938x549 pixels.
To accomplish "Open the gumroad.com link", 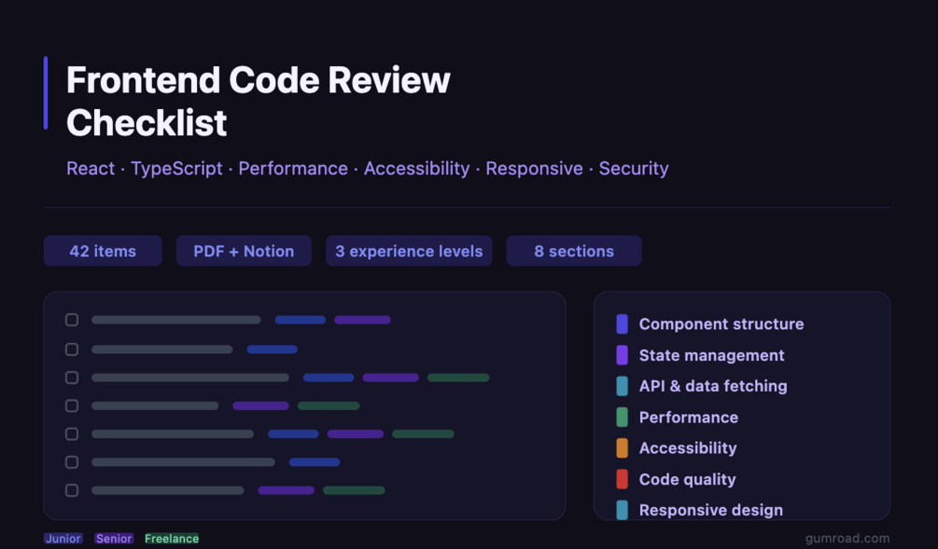I will click(x=847, y=539).
